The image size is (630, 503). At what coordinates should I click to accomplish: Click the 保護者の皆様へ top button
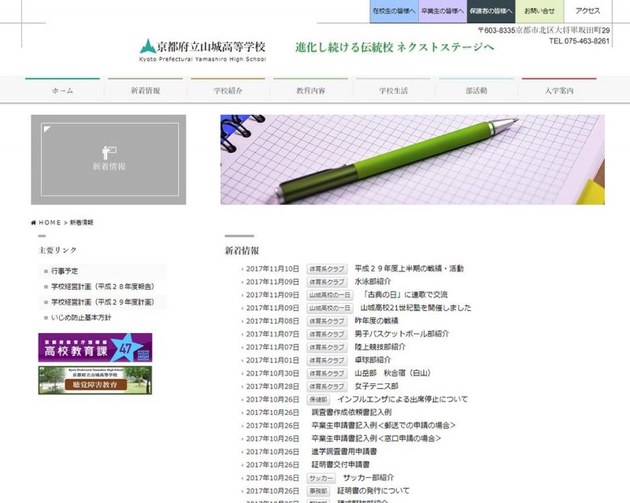click(x=491, y=11)
